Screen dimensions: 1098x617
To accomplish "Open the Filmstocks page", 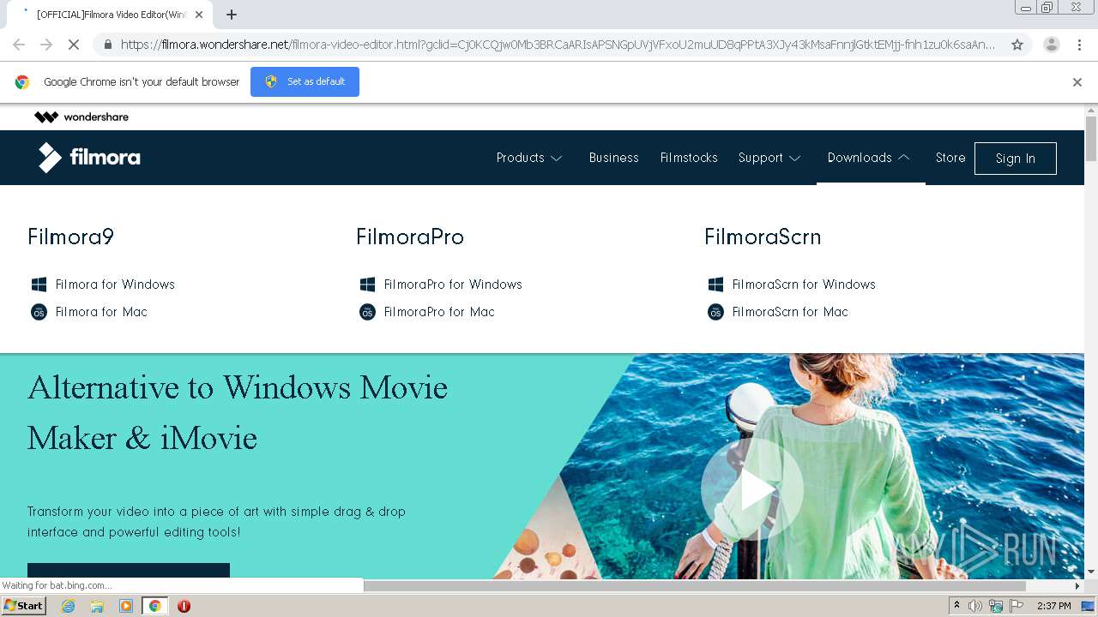I will click(x=689, y=158).
